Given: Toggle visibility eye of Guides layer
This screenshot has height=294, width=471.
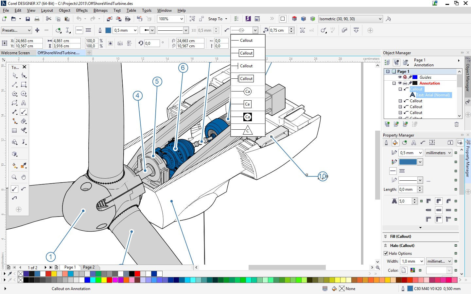Looking at the screenshot, I should 400,77.
